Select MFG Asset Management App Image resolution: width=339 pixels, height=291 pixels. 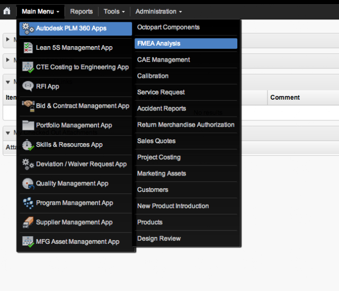(76, 242)
